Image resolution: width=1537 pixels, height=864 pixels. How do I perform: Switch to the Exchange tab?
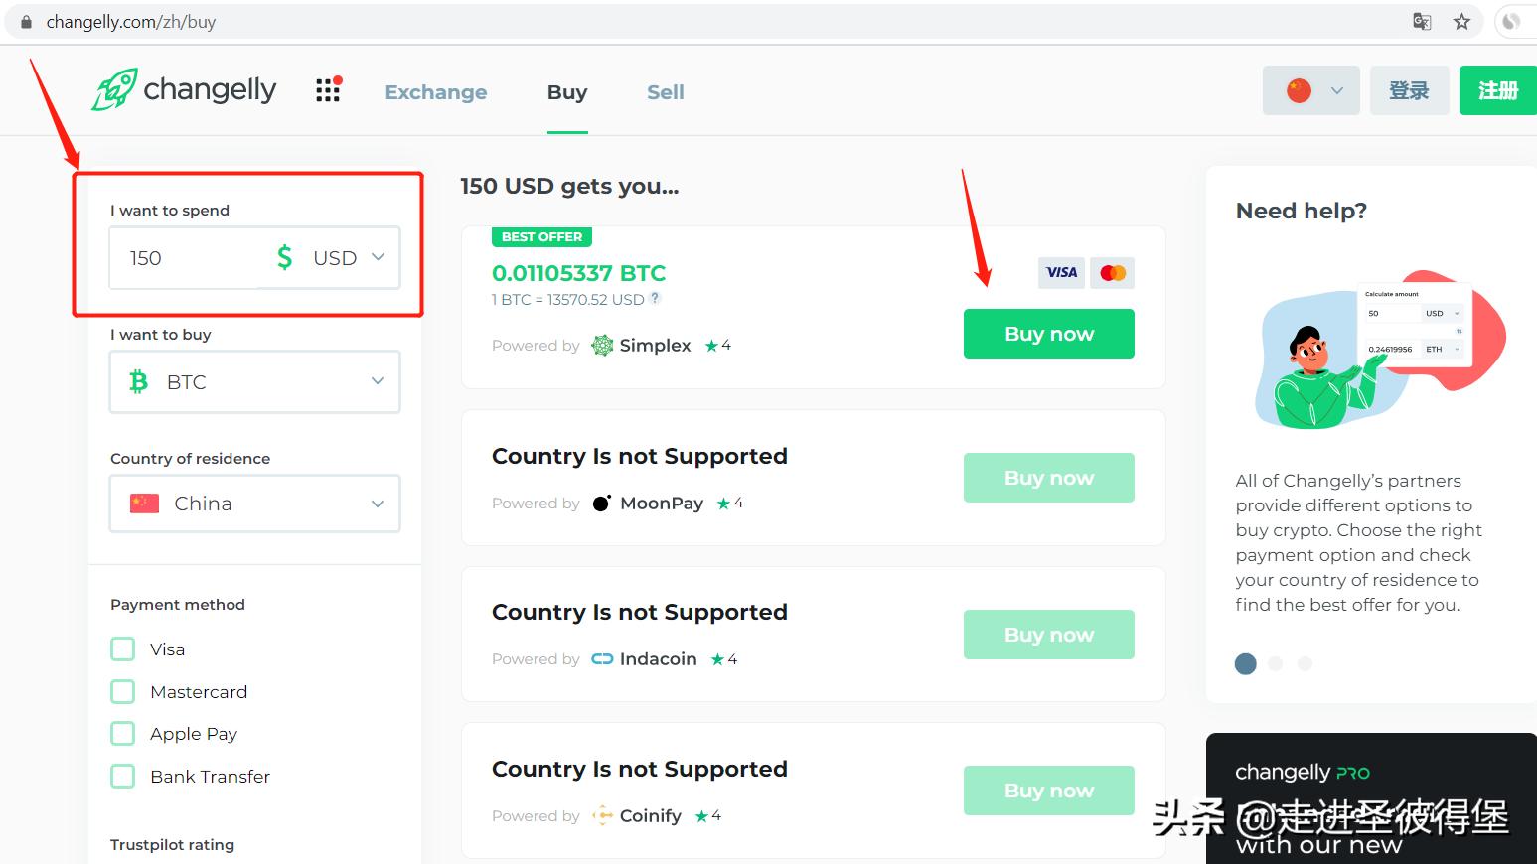436,92
